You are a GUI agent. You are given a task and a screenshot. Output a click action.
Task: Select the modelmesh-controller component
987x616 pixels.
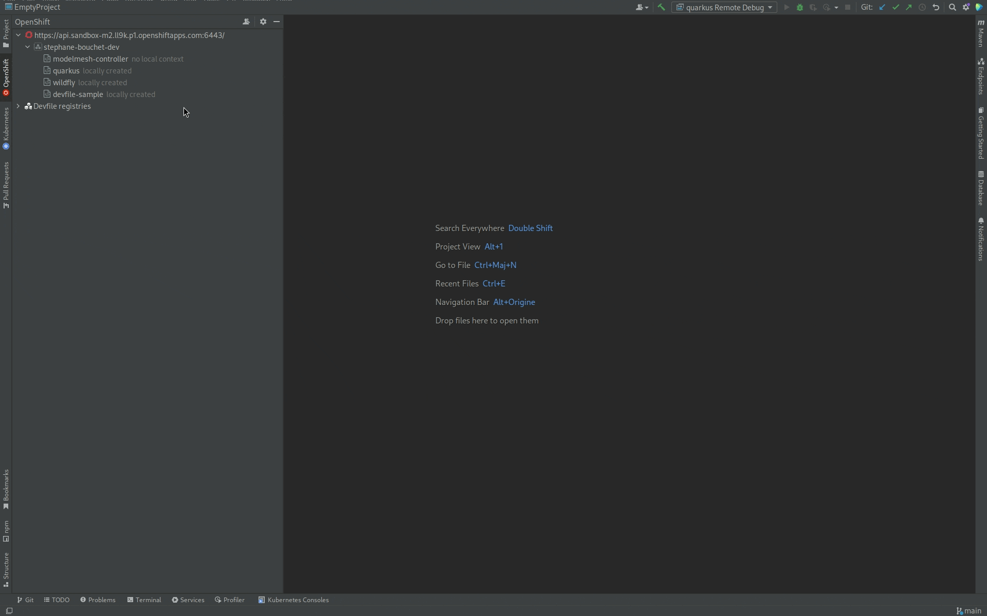pyautogui.click(x=90, y=59)
